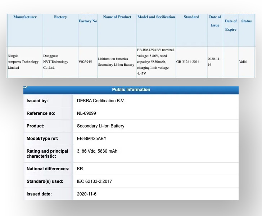Select national difference value KR
This screenshot has width=262, height=216.
[80, 169]
